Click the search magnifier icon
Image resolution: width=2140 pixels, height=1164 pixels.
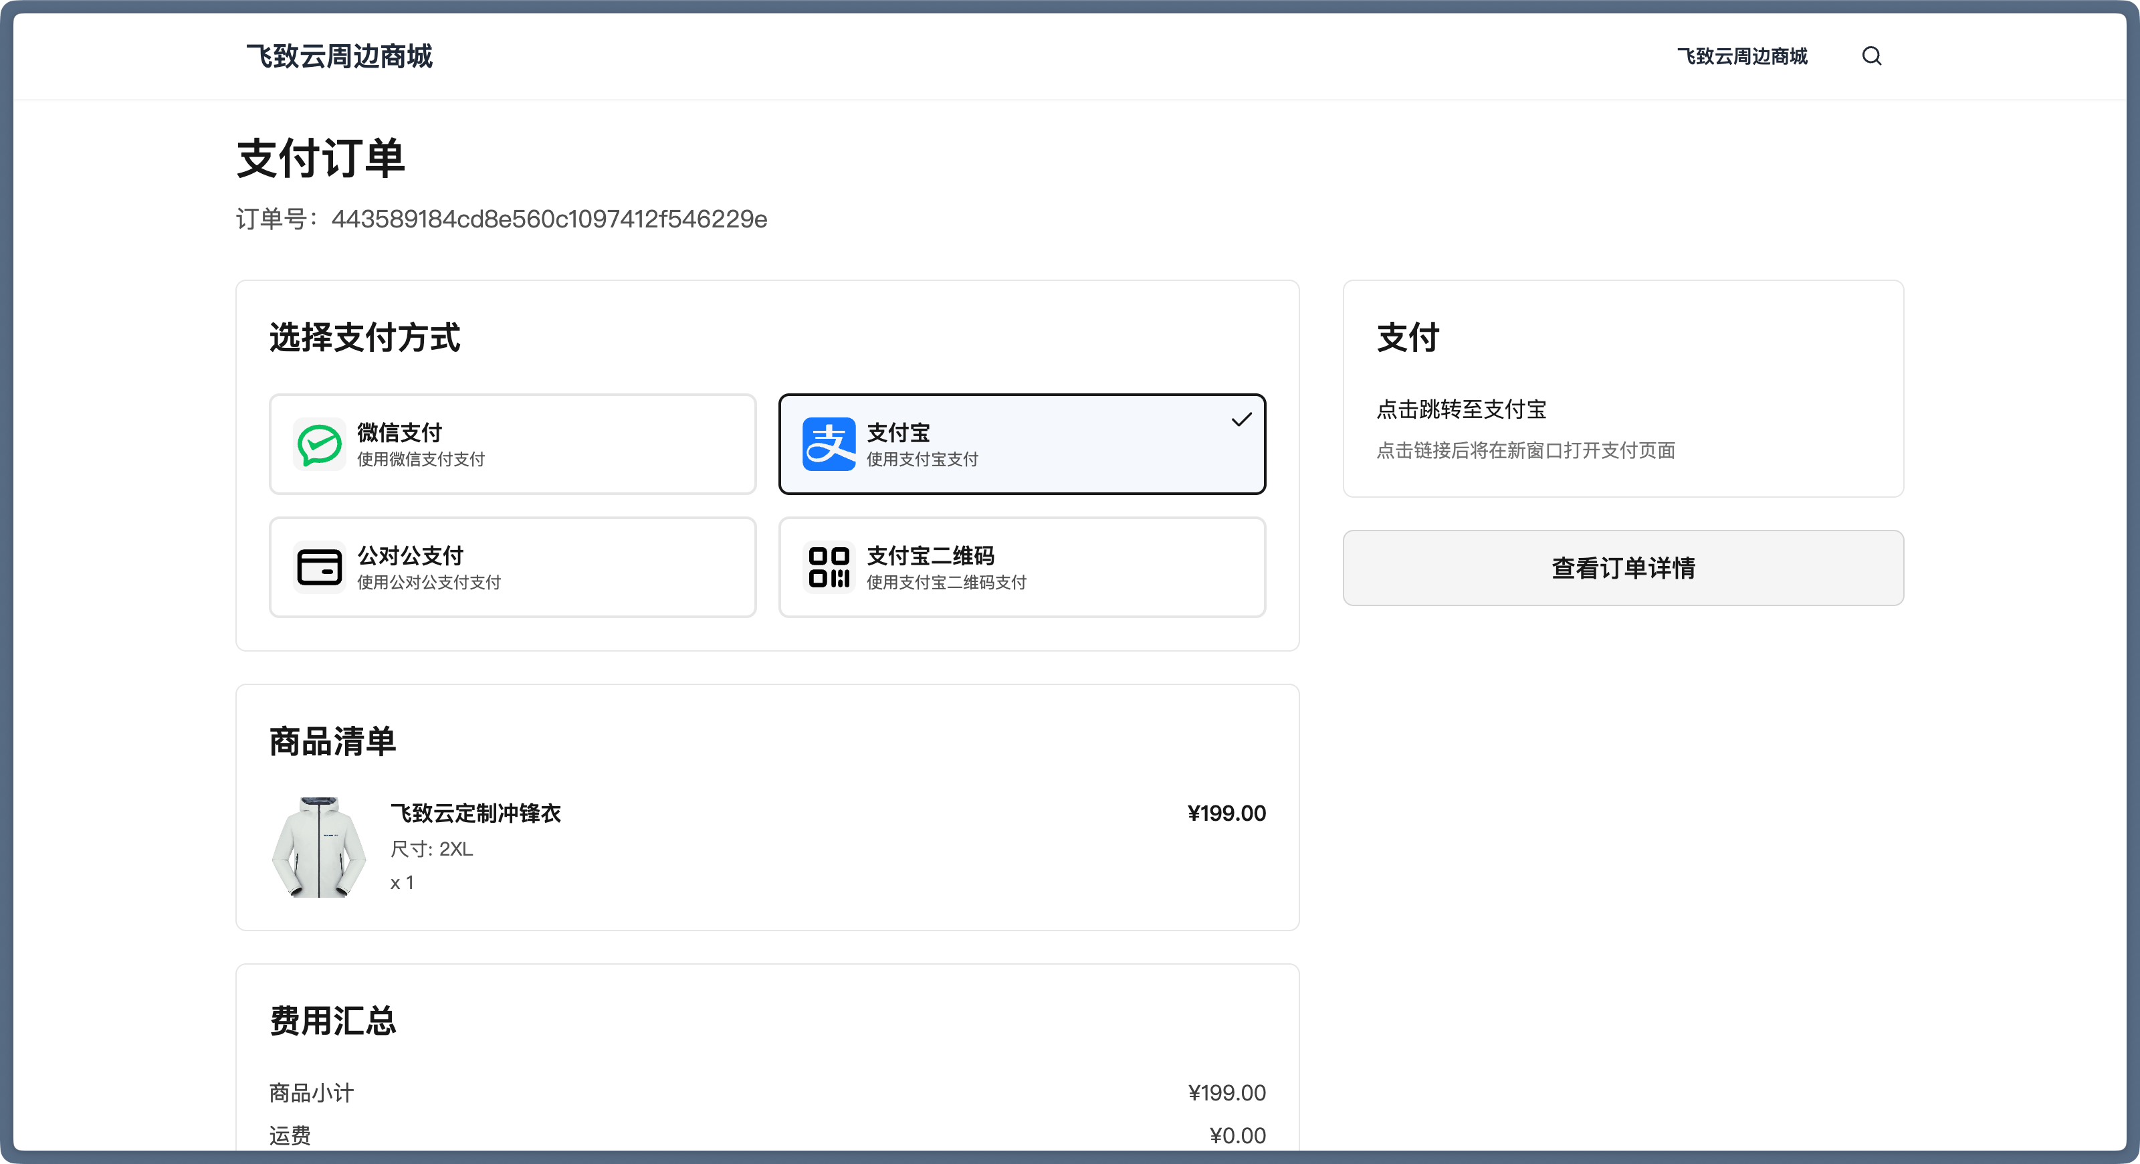(x=1871, y=56)
